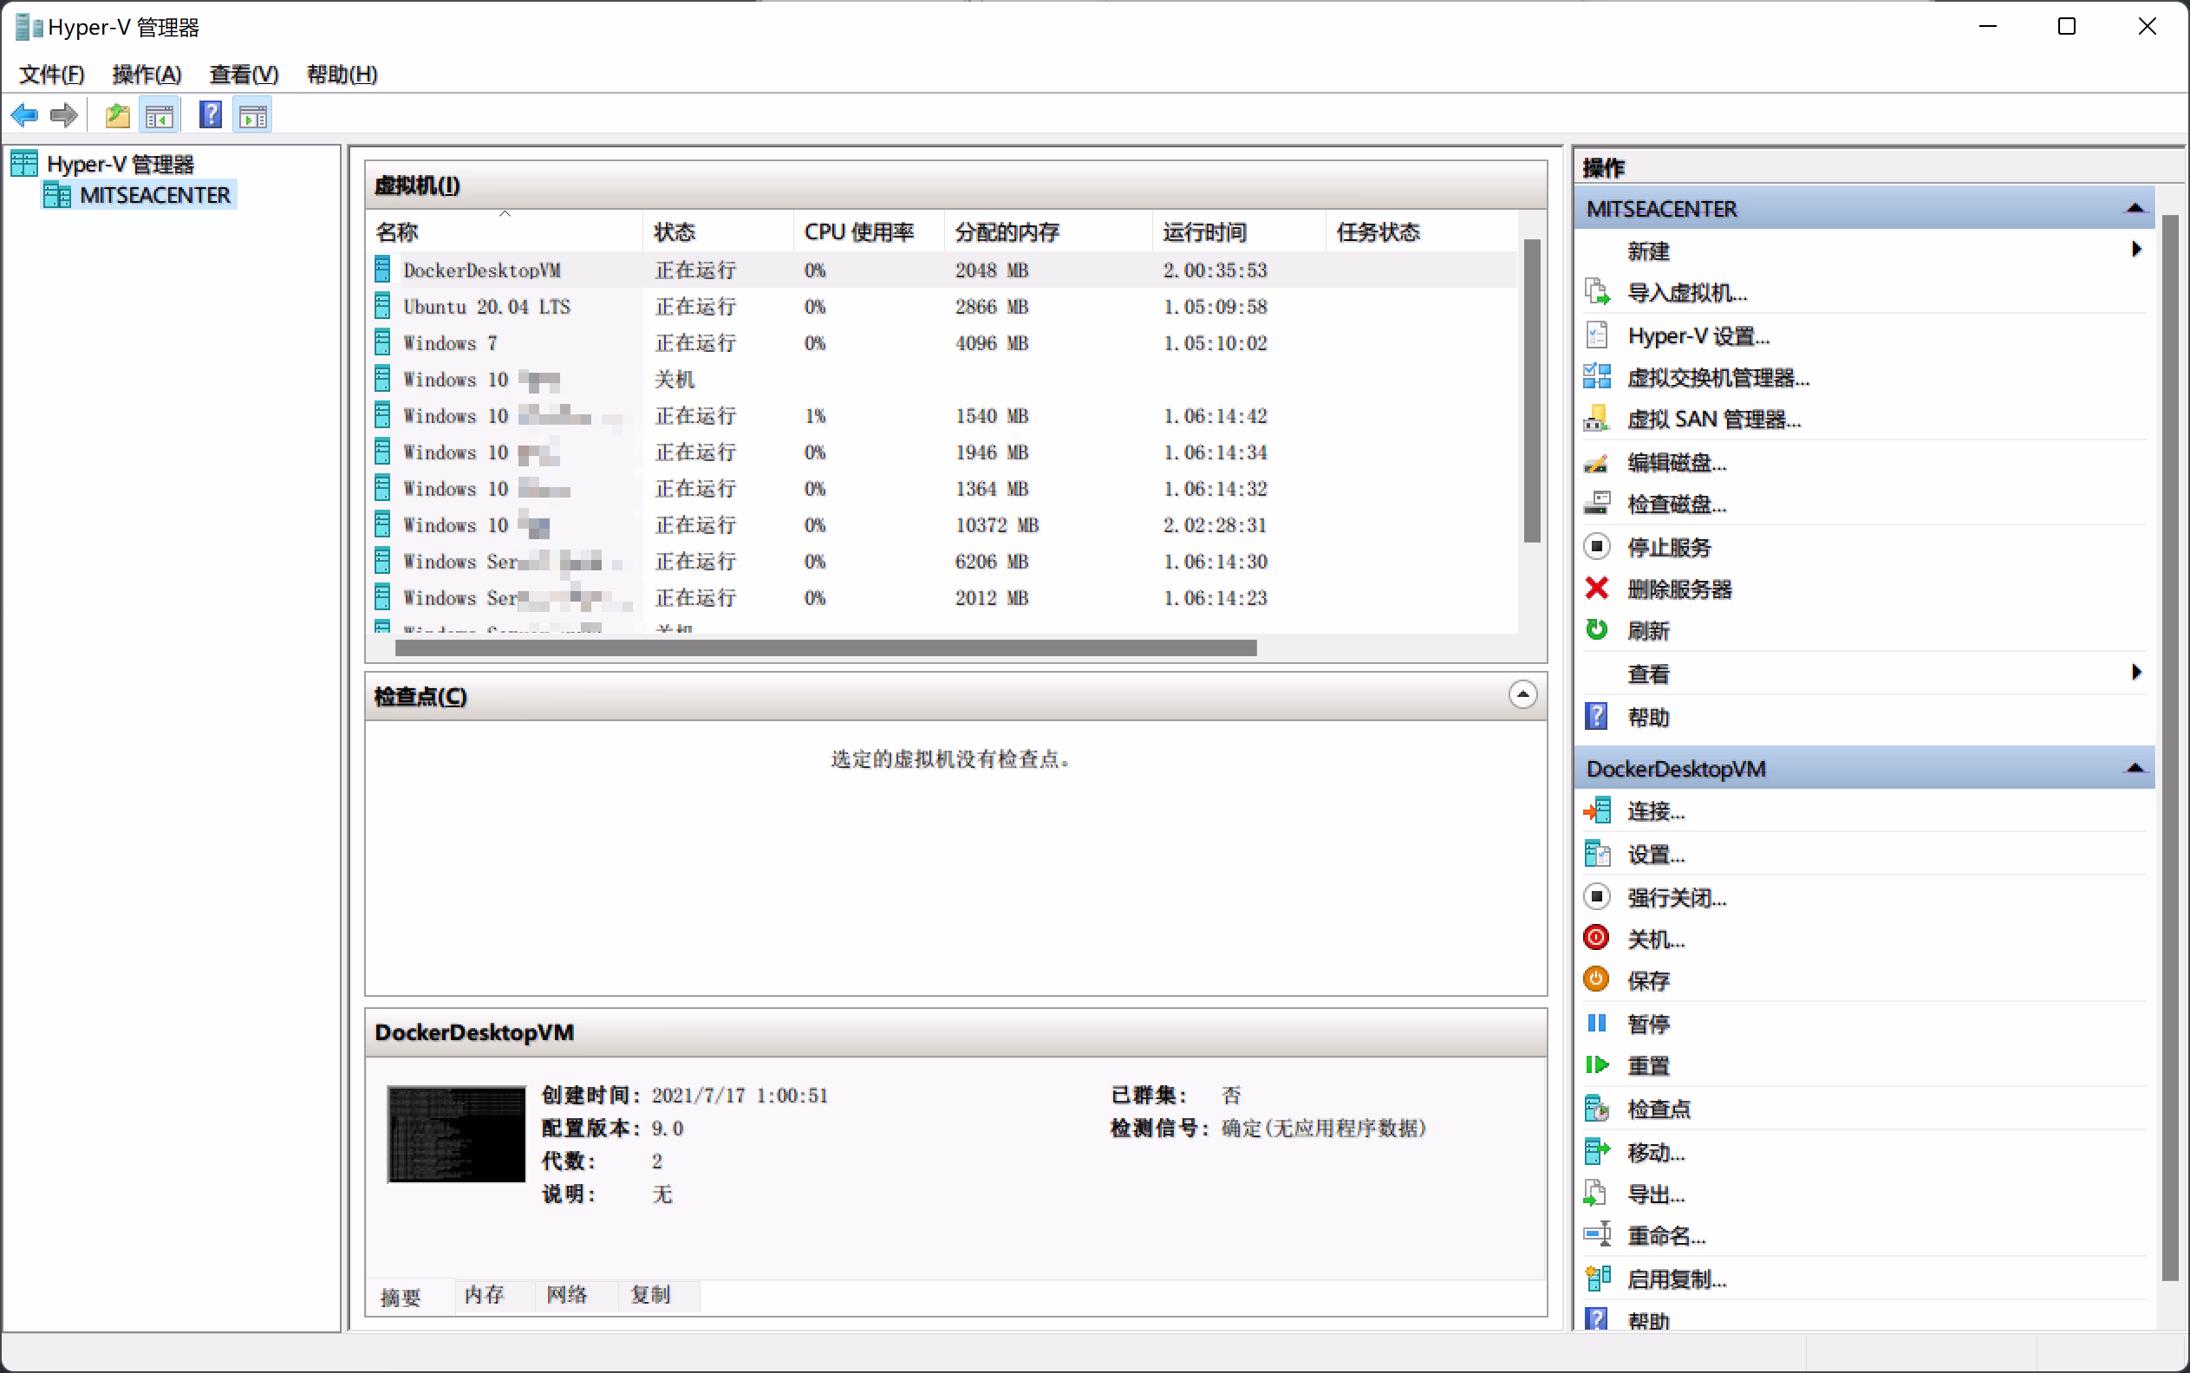Screen dimensions: 2190x1373
Task: Collapse the 检查点 panel with the round arrow
Action: [1522, 694]
